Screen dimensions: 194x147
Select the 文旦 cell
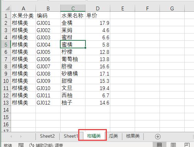click(x=73, y=88)
